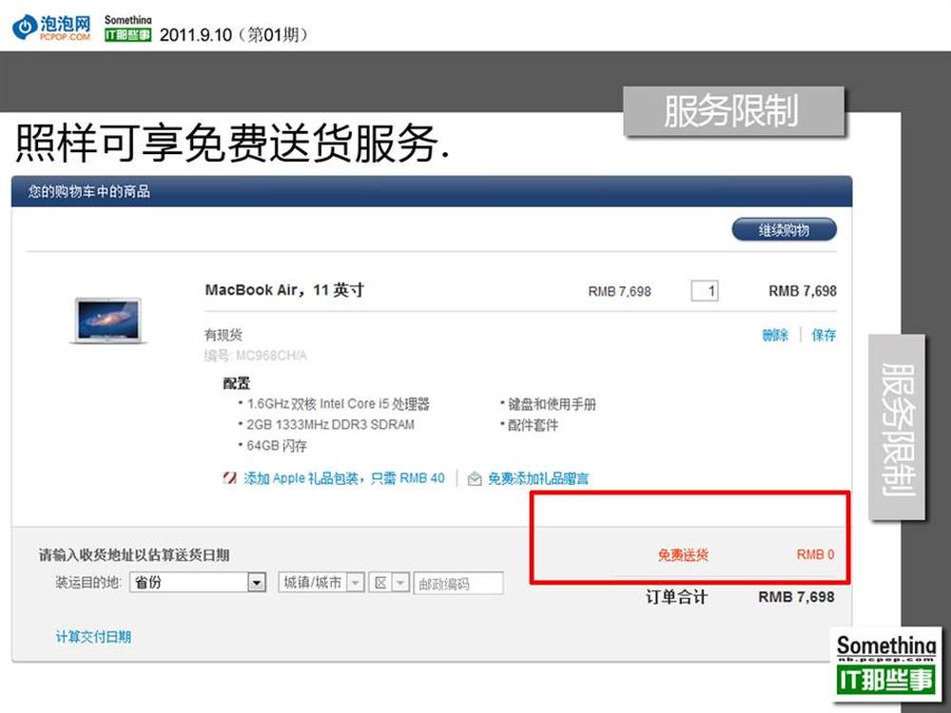Viewport: 951px width, 713px height.
Task: Click the MacBook Air product thumbnail
Action: (108, 320)
